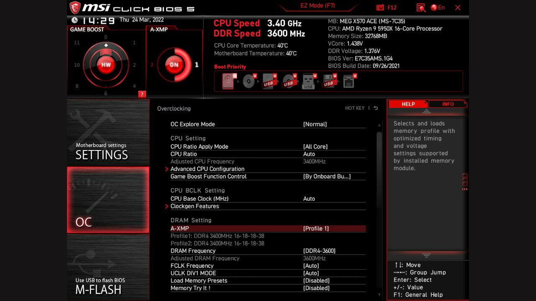This screenshot has width=536, height=301.
Task: Open the BIOS search magnifier icon
Action: coord(421,8)
